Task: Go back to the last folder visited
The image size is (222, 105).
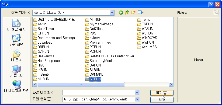Action: click(121, 13)
